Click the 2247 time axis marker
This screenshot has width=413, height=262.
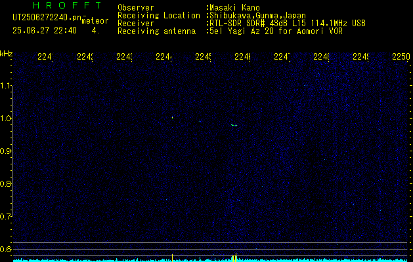(282, 57)
